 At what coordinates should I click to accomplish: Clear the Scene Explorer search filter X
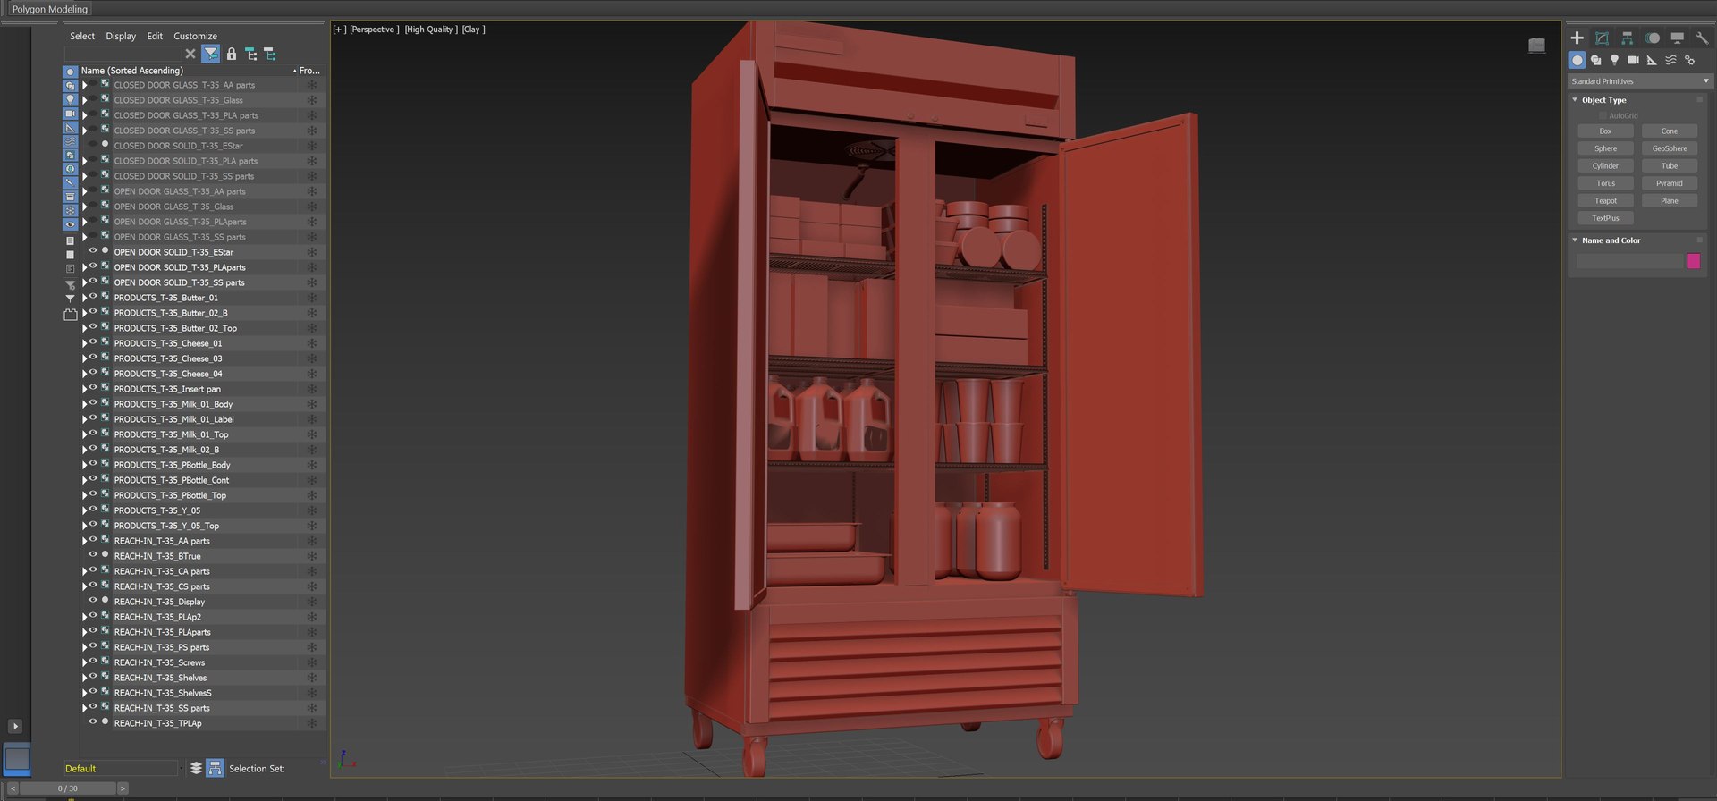click(190, 55)
